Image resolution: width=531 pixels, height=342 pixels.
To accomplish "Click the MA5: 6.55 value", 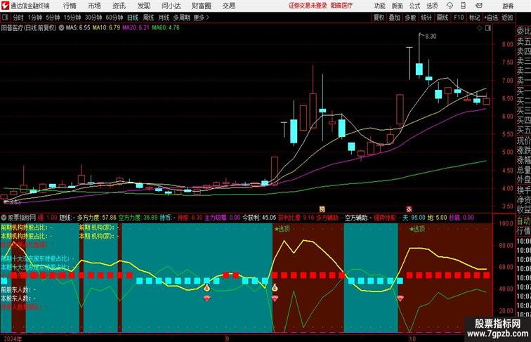I will pos(78,28).
